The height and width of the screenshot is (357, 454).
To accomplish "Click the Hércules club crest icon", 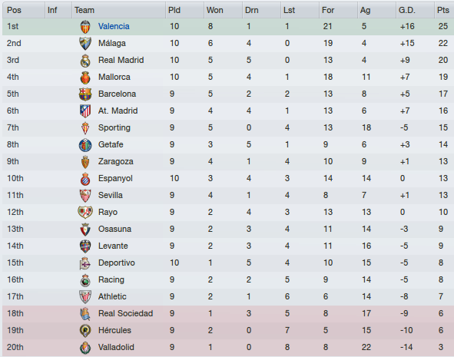I will click(85, 331).
